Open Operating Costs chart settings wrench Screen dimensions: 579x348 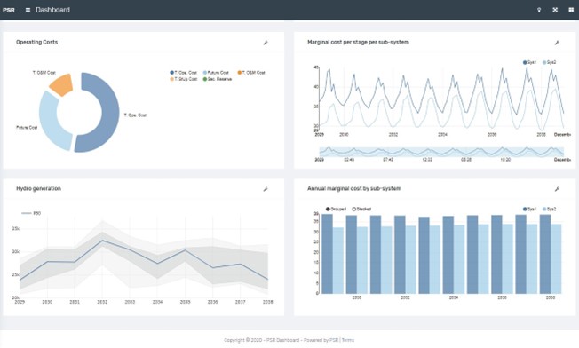pos(266,43)
